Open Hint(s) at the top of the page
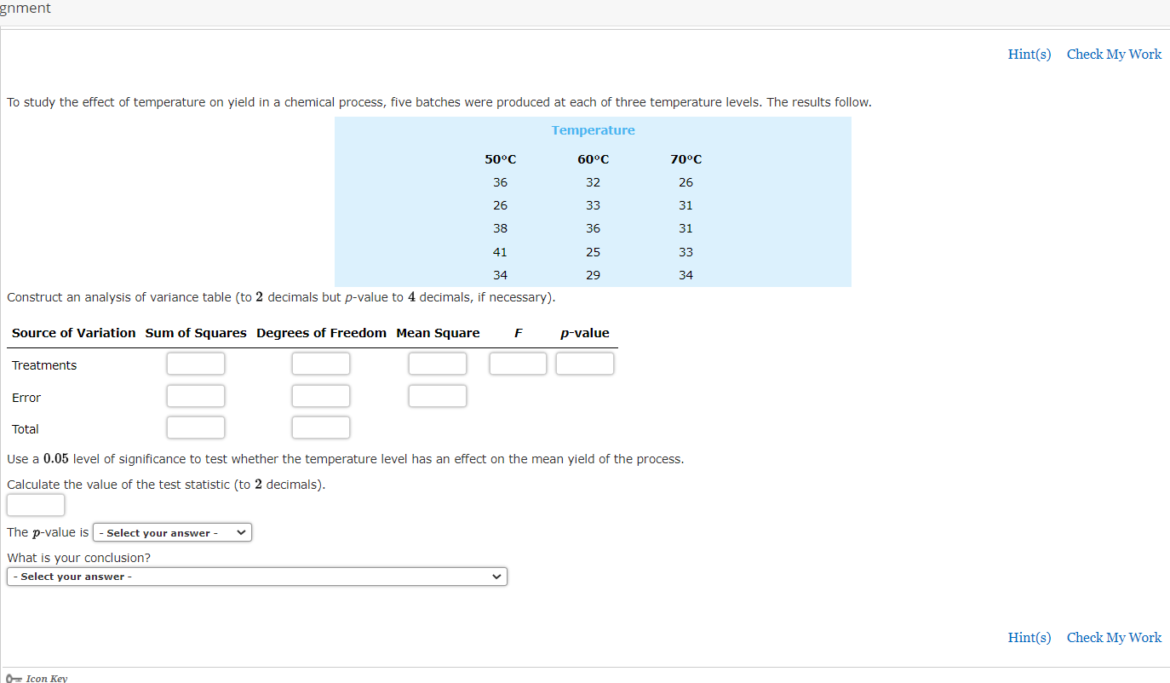This screenshot has width=1170, height=683. coord(1029,54)
